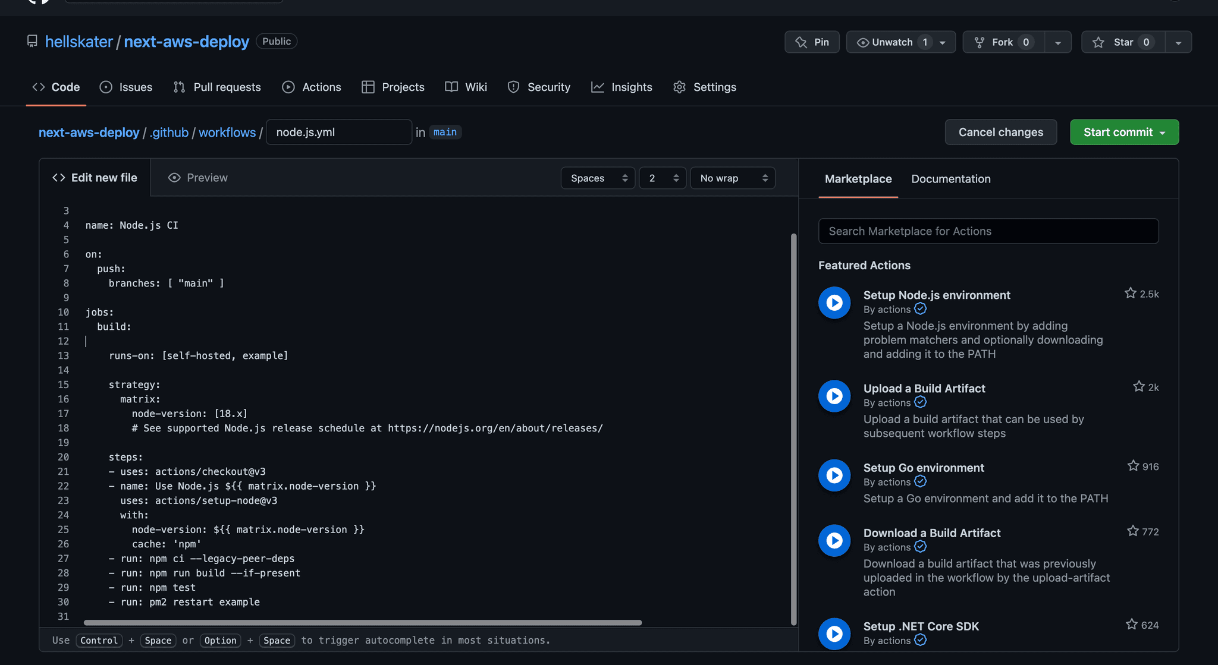Open the Documentation tab

[950, 178]
